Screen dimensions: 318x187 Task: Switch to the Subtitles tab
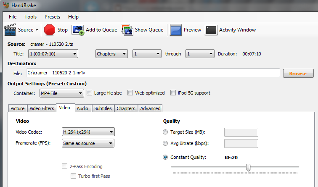coord(103,108)
